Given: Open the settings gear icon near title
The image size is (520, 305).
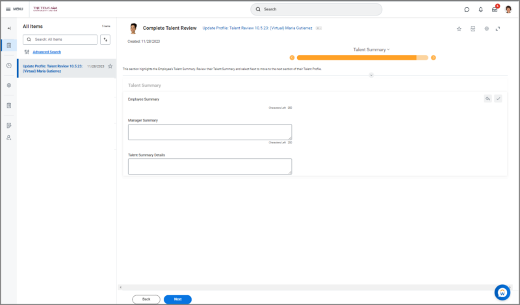Looking at the screenshot, I should click(x=486, y=29).
